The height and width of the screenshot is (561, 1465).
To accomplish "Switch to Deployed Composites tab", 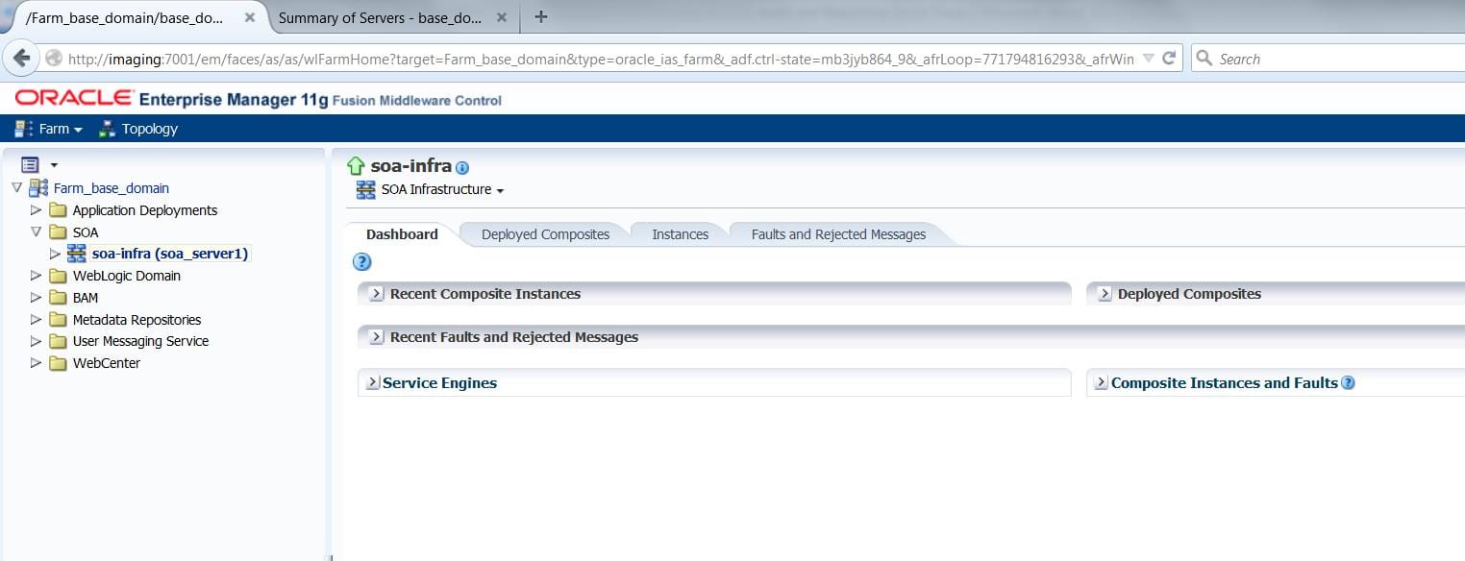I will (x=545, y=234).
